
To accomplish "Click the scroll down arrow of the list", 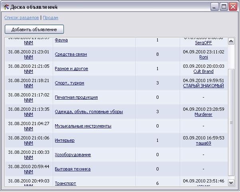I will (231, 182).
